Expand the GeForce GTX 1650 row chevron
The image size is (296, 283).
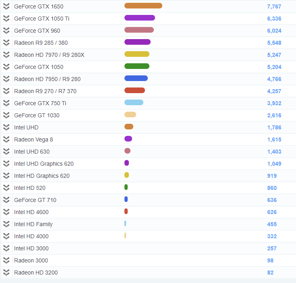pyautogui.click(x=6, y=6)
